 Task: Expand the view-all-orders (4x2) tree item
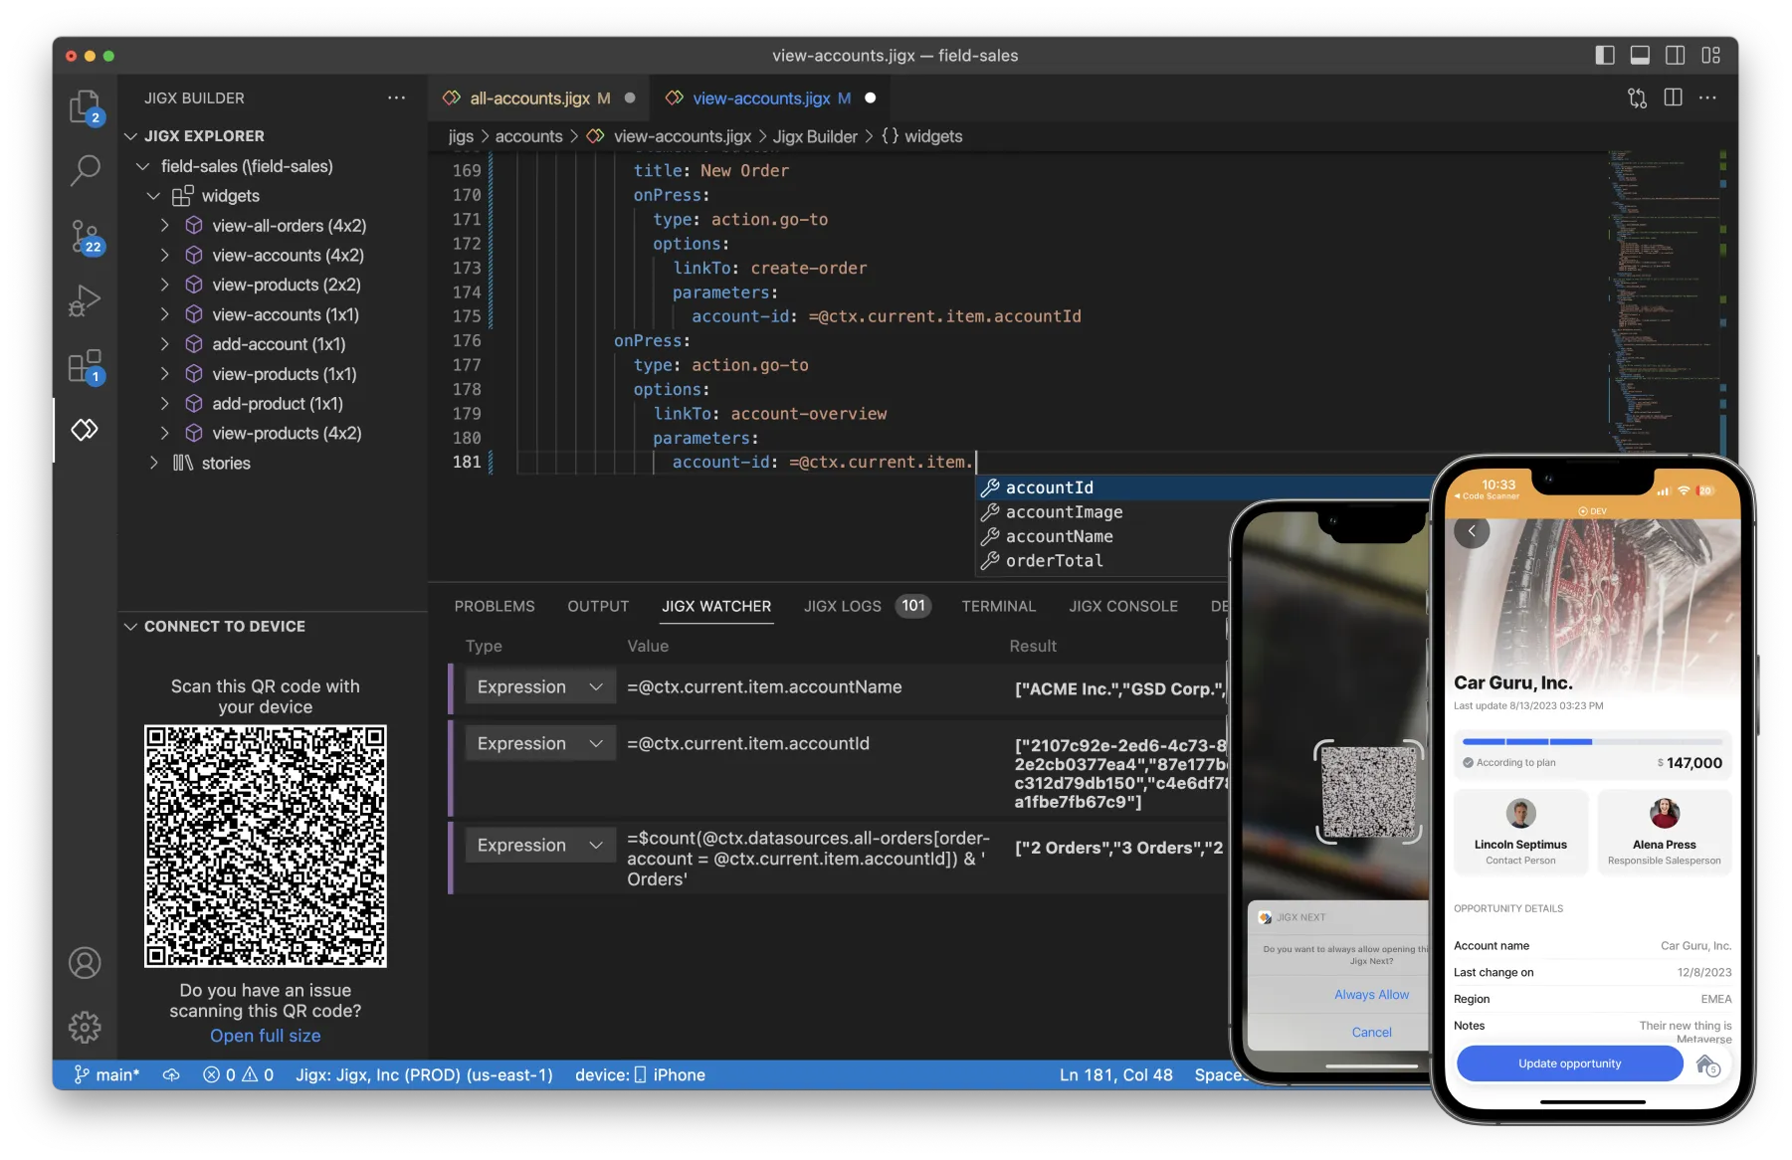(x=165, y=226)
